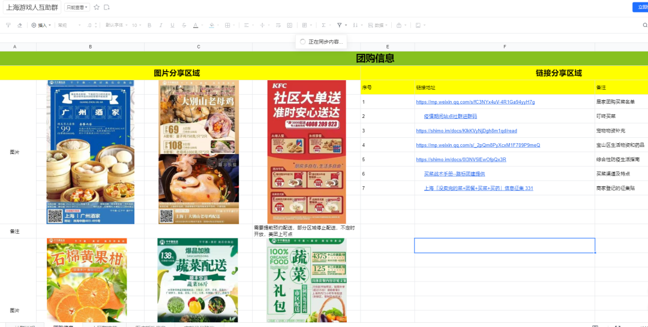The height and width of the screenshot is (327, 648).
Task: Select column E header
Action: click(x=388, y=47)
